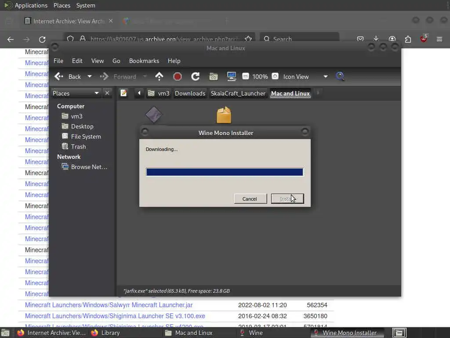Screen dimensions: 450x338
Task: Open the Home folder icon
Action: tap(214, 77)
